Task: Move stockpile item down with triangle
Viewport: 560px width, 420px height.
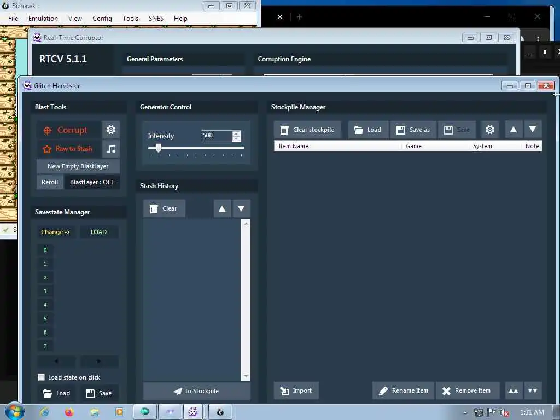Action: pyautogui.click(x=533, y=130)
